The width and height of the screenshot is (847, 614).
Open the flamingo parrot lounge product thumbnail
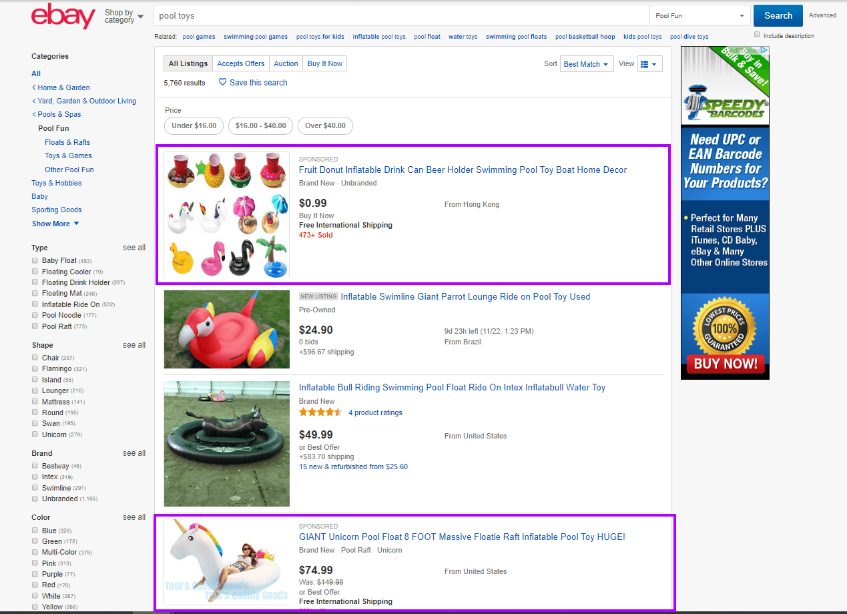coord(226,329)
